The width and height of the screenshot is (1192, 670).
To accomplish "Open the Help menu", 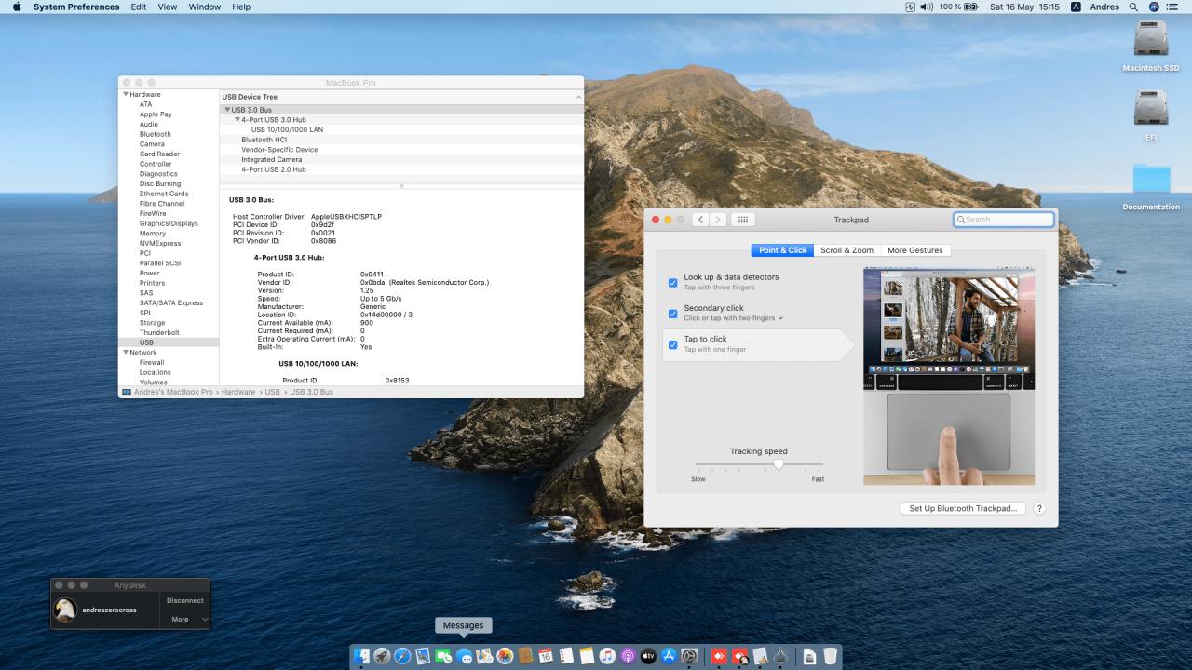I will point(241,7).
